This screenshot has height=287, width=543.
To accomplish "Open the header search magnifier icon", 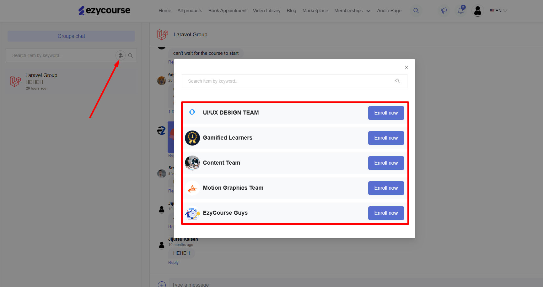I will (416, 11).
